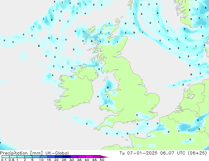Click the '(06+25)' forecast run text
Screen dimensions: 209x161
click(x=197, y=153)
